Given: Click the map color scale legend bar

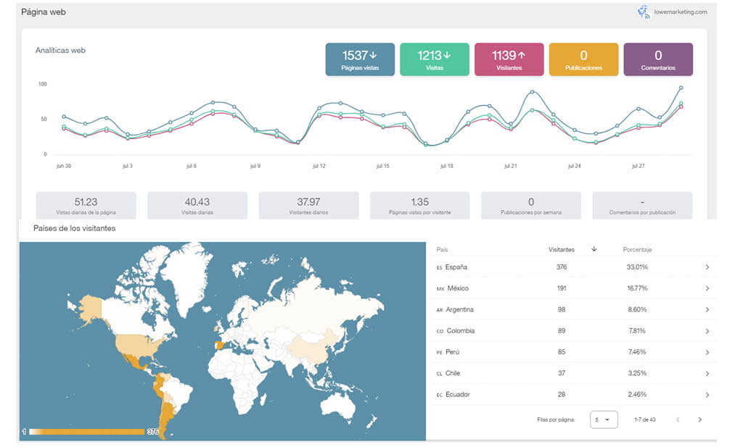Looking at the screenshot, I should click(x=86, y=432).
